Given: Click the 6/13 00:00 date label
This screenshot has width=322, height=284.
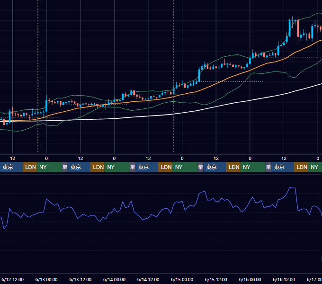Looking at the screenshot, I should [46, 279].
